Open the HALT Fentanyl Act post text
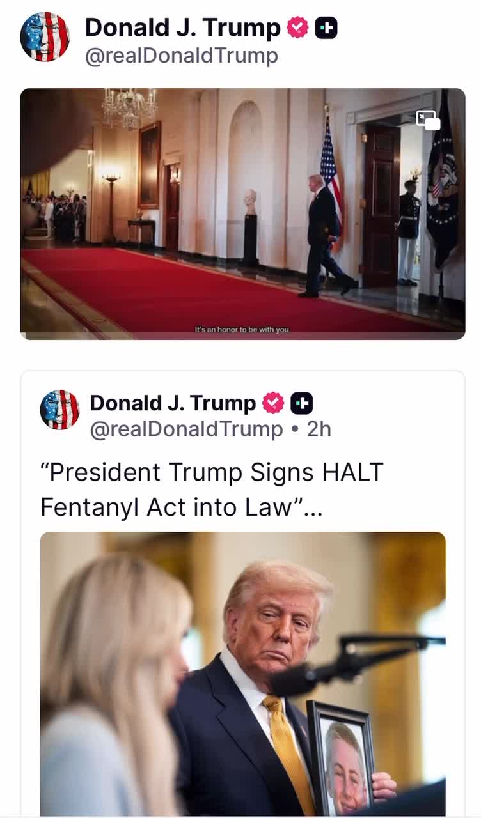 212,490
